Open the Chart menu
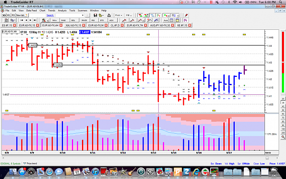Screen dimensions: 286x179 tap(43, 11)
